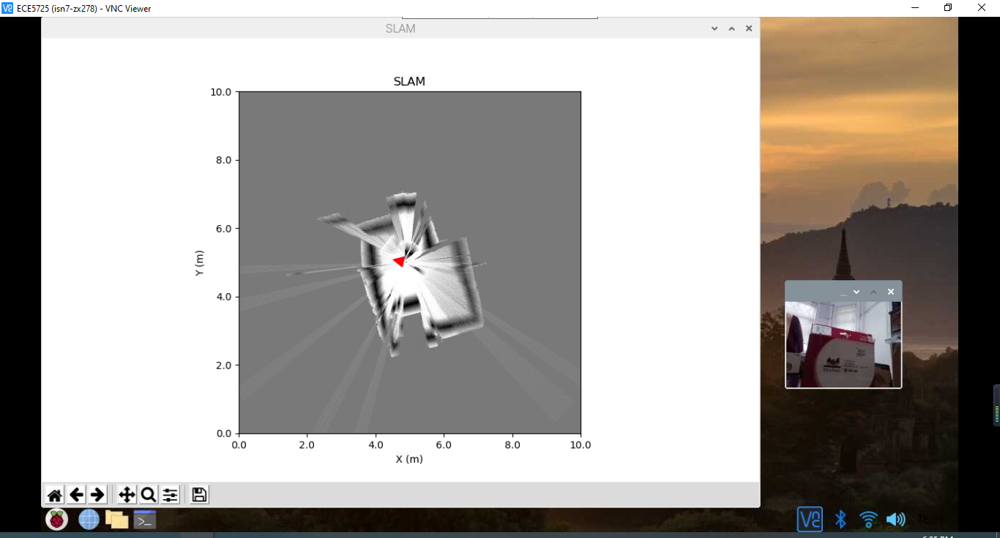Viewport: 1000px width, 538px height.
Task: Click the 'X (m)' axis label
Action: 409,459
